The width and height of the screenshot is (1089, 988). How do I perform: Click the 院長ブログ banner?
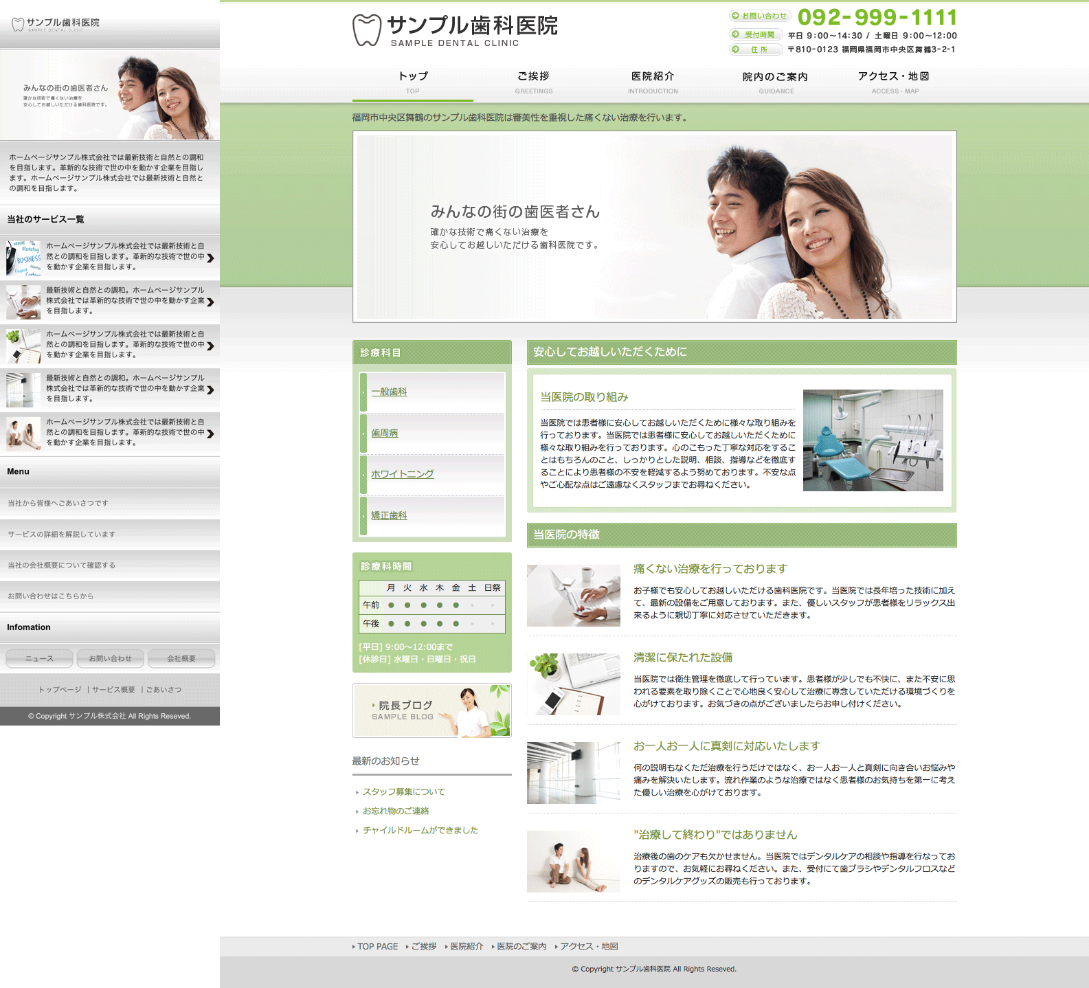tap(431, 710)
